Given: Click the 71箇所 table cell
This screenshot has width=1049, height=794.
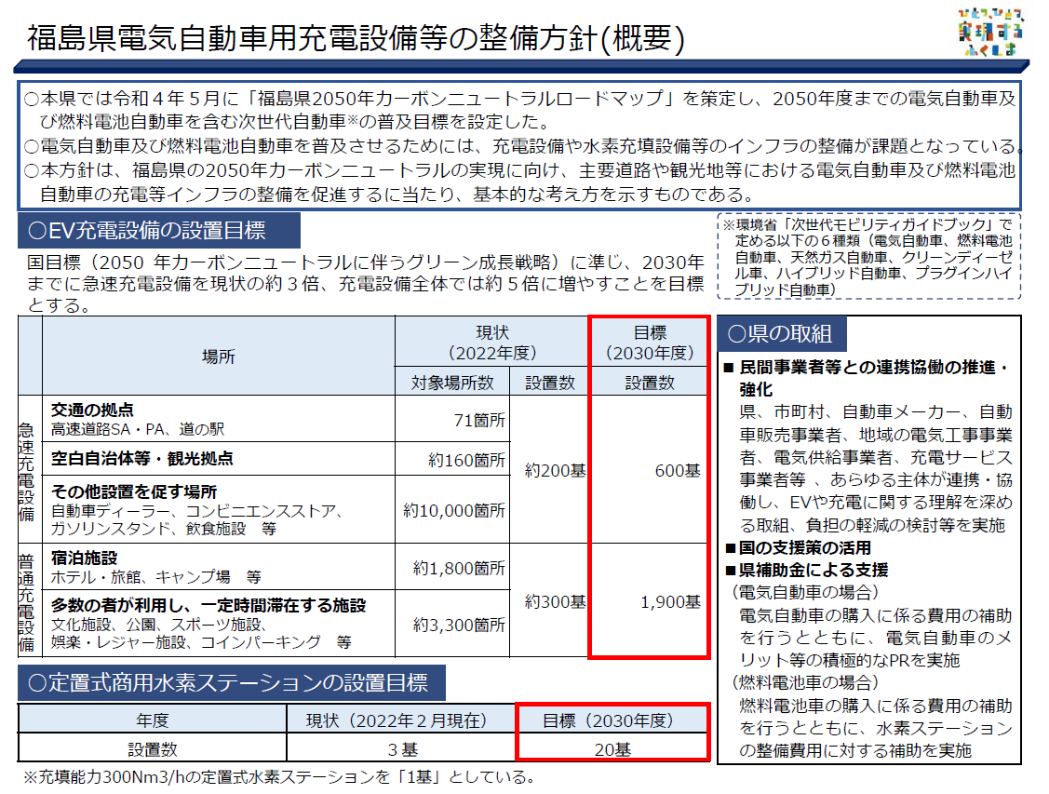Looking at the screenshot, I should click(478, 421).
